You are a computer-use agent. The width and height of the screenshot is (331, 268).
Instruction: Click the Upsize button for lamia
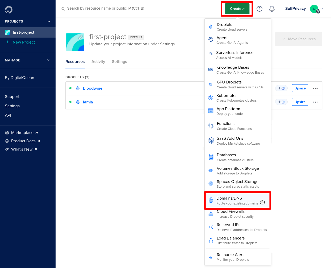pyautogui.click(x=300, y=102)
